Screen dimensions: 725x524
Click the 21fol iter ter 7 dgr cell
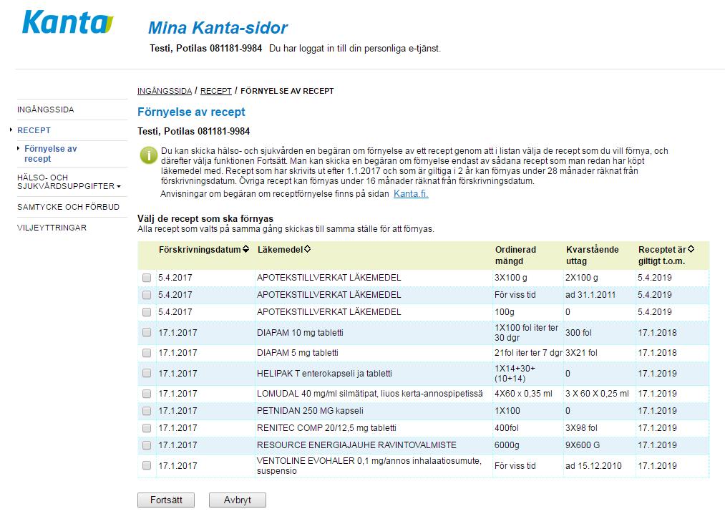(x=528, y=353)
